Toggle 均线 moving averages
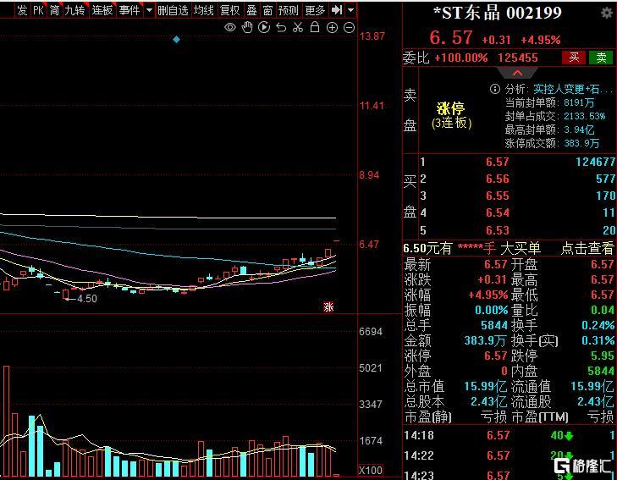This screenshot has height=480, width=617. coord(203,10)
